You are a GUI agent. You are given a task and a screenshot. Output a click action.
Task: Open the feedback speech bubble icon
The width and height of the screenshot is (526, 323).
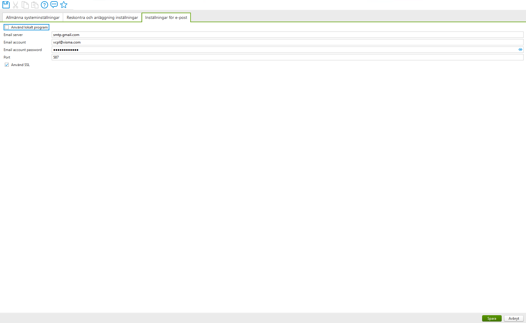(54, 5)
